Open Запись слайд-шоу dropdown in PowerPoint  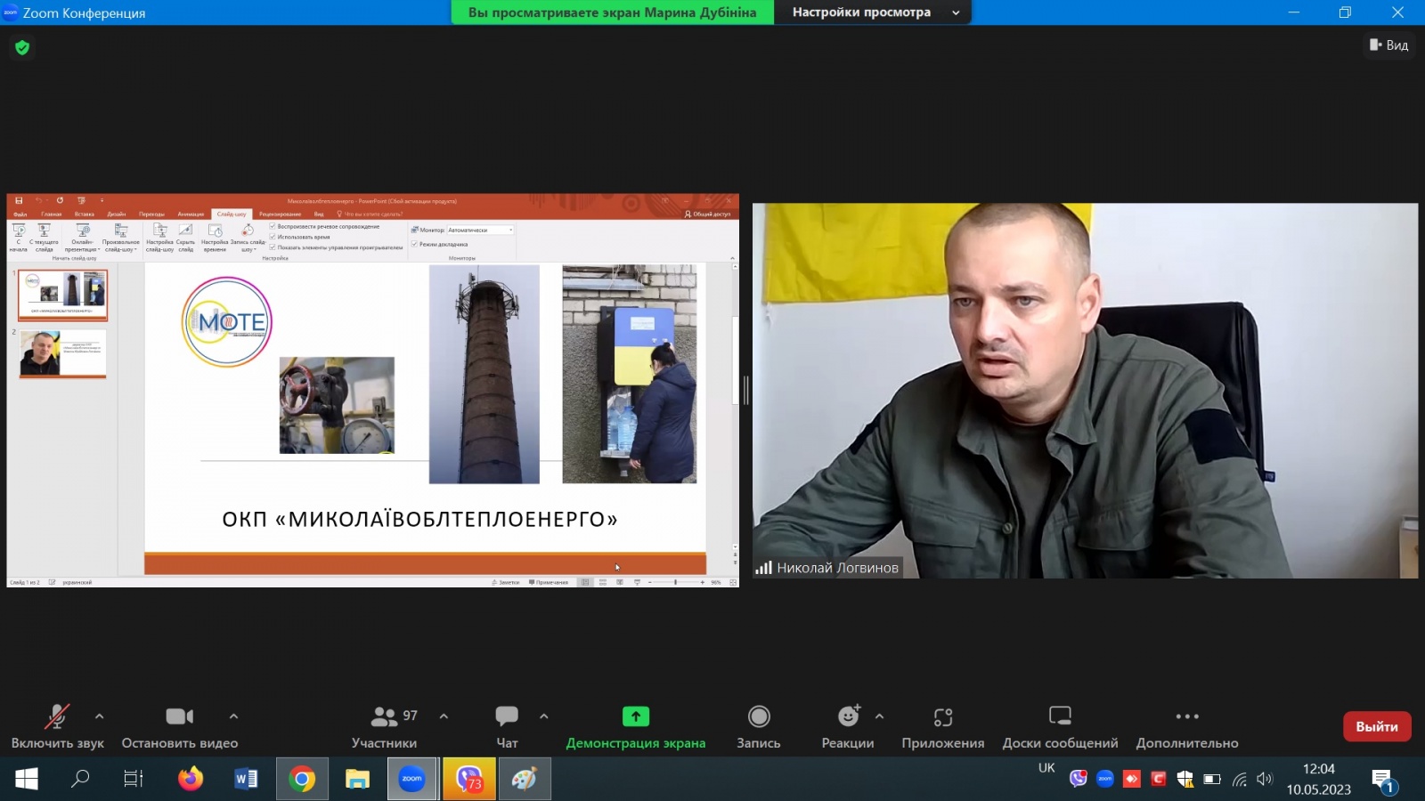coord(248,237)
